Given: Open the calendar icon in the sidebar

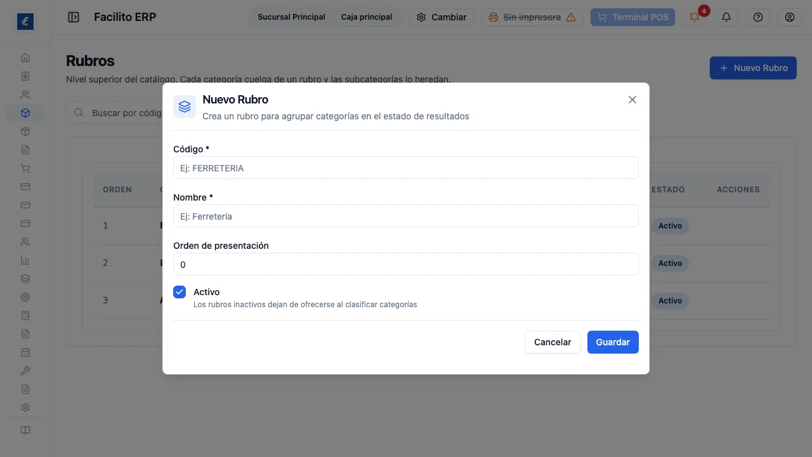Looking at the screenshot, I should click(x=25, y=352).
